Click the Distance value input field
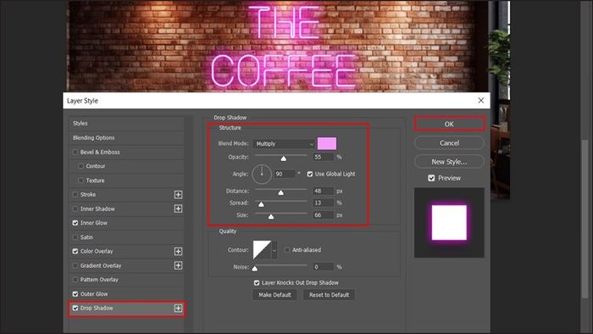This screenshot has height=334, width=593. 324,191
